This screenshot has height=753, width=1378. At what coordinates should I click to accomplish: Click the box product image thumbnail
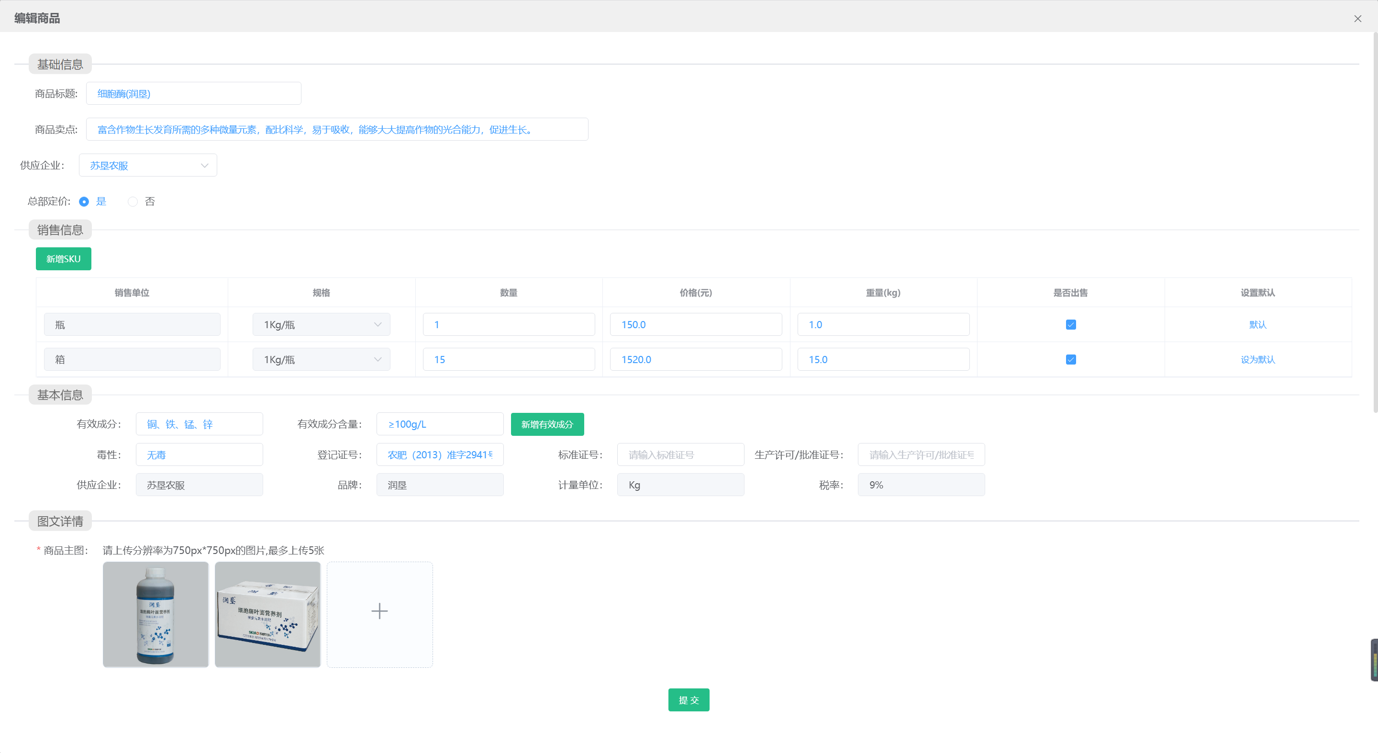pos(267,614)
